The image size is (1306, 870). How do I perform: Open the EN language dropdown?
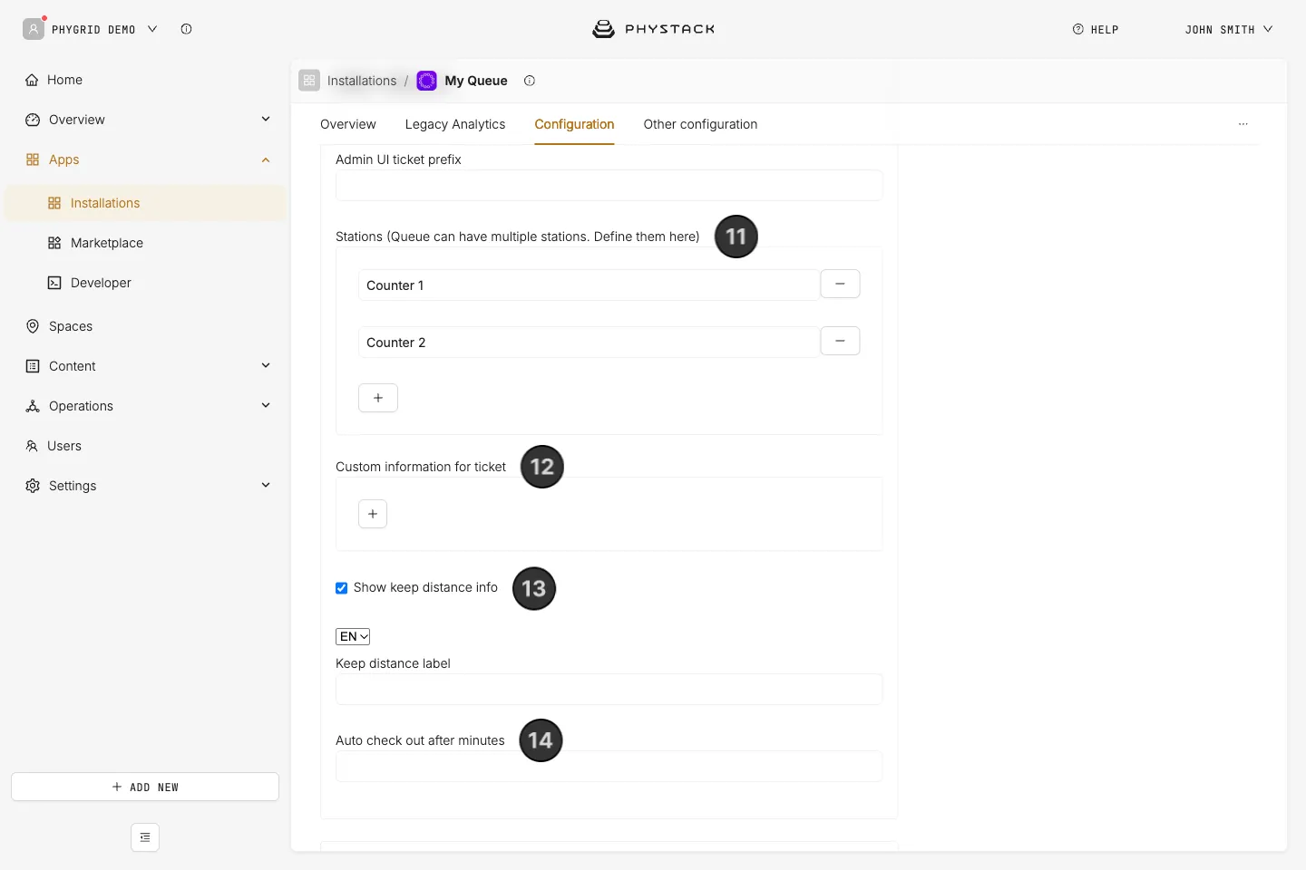coord(353,636)
